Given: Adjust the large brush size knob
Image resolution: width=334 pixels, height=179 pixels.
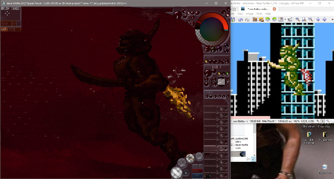Looking at the screenshot, I should [208, 73].
